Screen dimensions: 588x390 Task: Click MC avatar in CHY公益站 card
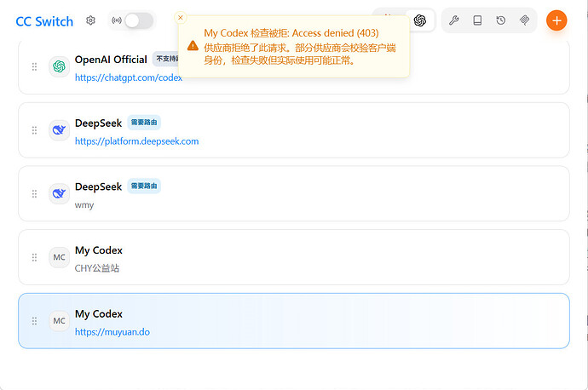click(60, 257)
